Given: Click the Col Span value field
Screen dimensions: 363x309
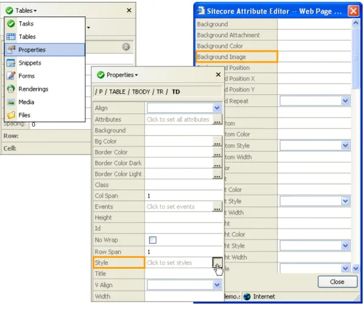Looking at the screenshot, I should coord(183,196).
